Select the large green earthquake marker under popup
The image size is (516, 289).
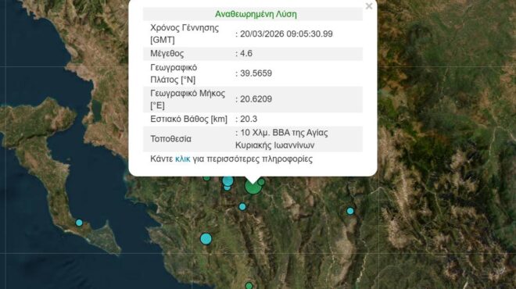(253, 187)
